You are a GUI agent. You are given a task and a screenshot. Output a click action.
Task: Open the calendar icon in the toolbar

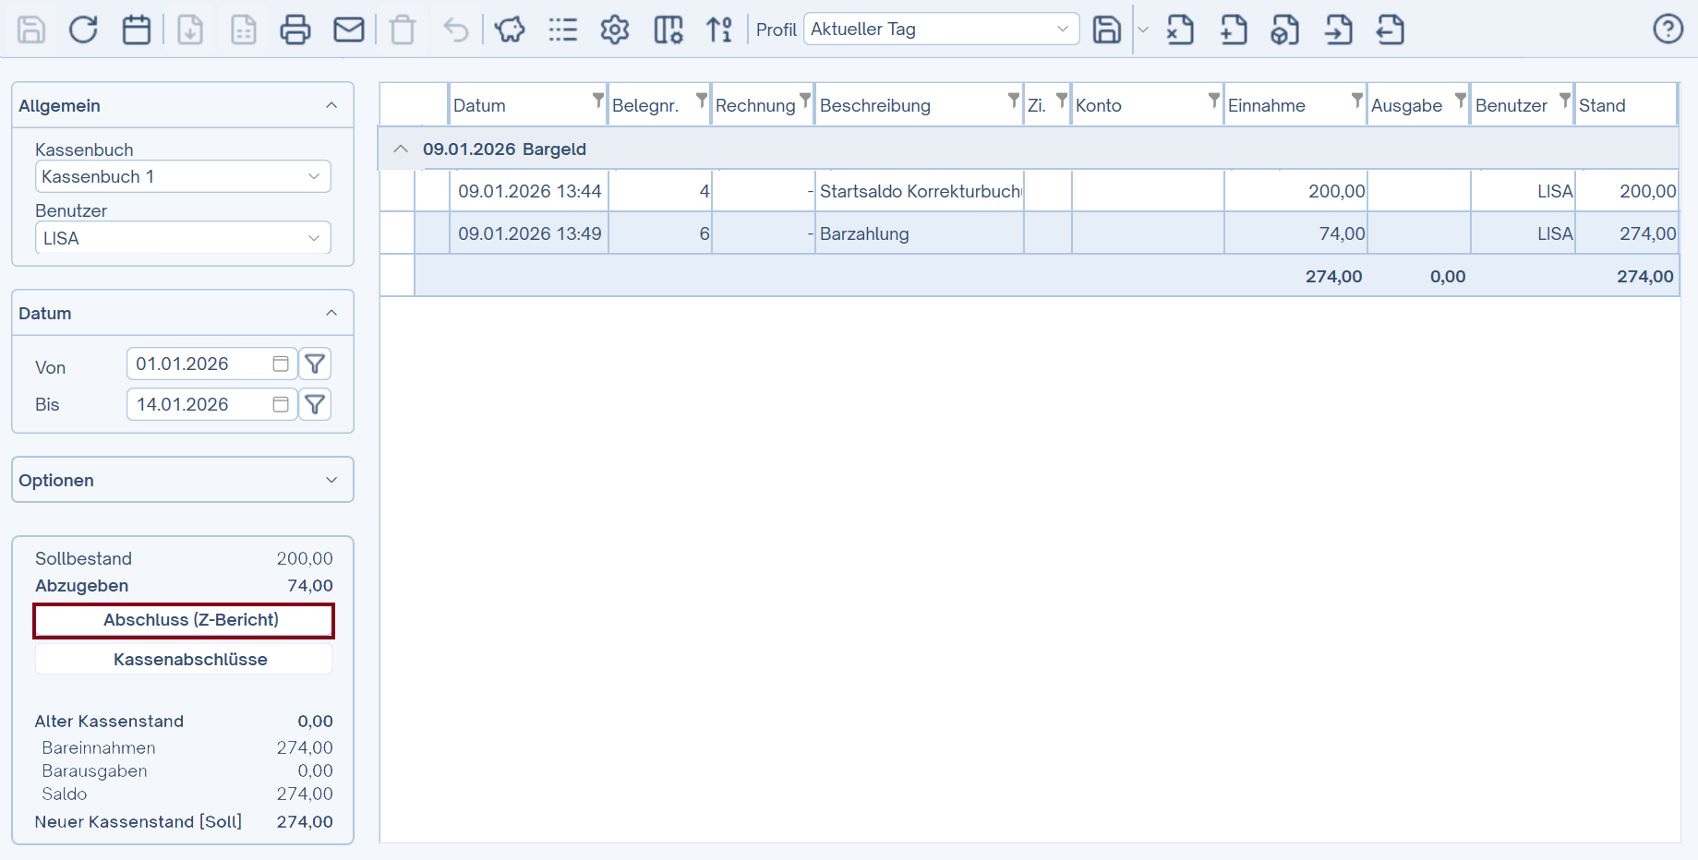coord(137,30)
